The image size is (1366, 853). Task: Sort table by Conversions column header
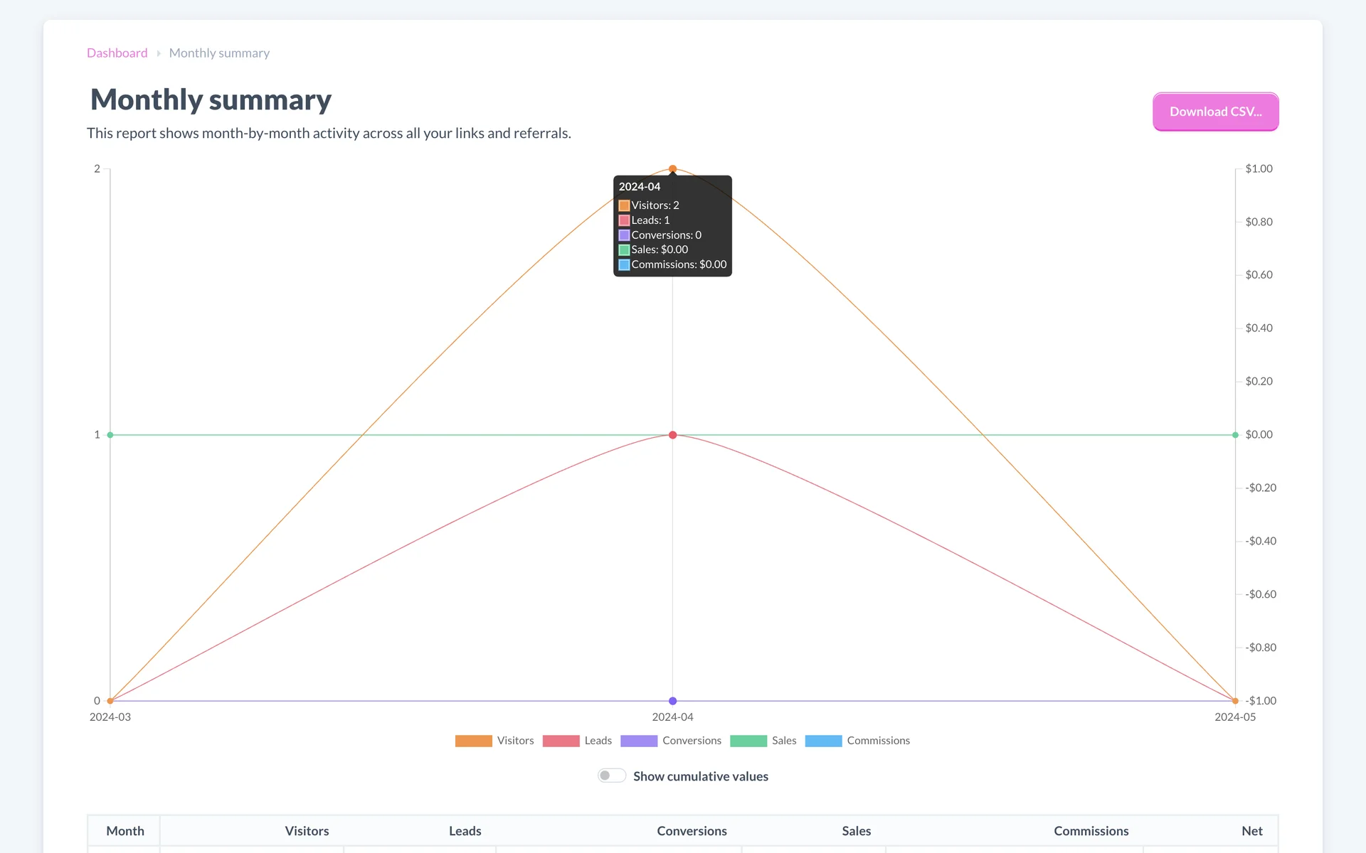click(692, 831)
